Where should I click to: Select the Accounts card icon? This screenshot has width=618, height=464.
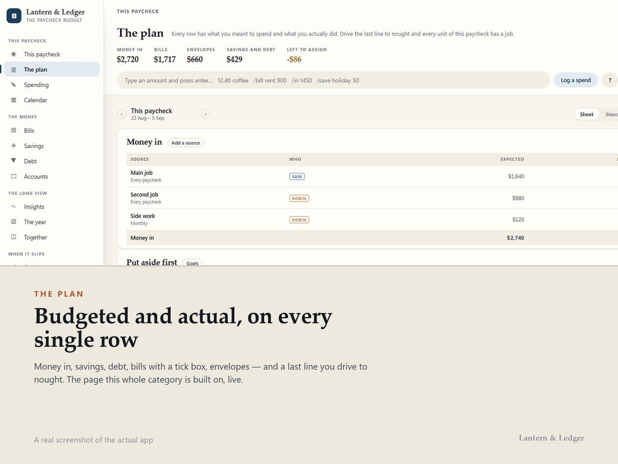[x=13, y=176]
